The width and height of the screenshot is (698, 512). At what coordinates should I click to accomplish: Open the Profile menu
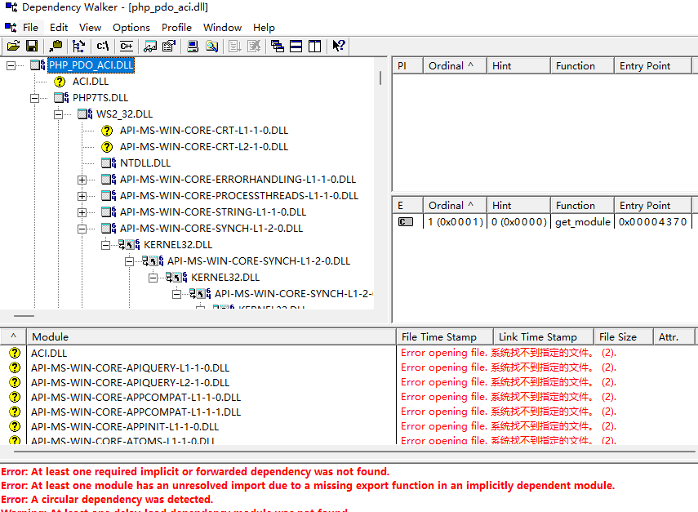176,27
